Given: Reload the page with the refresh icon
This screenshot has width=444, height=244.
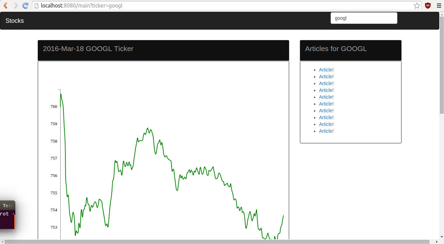Looking at the screenshot, I should (25, 5).
